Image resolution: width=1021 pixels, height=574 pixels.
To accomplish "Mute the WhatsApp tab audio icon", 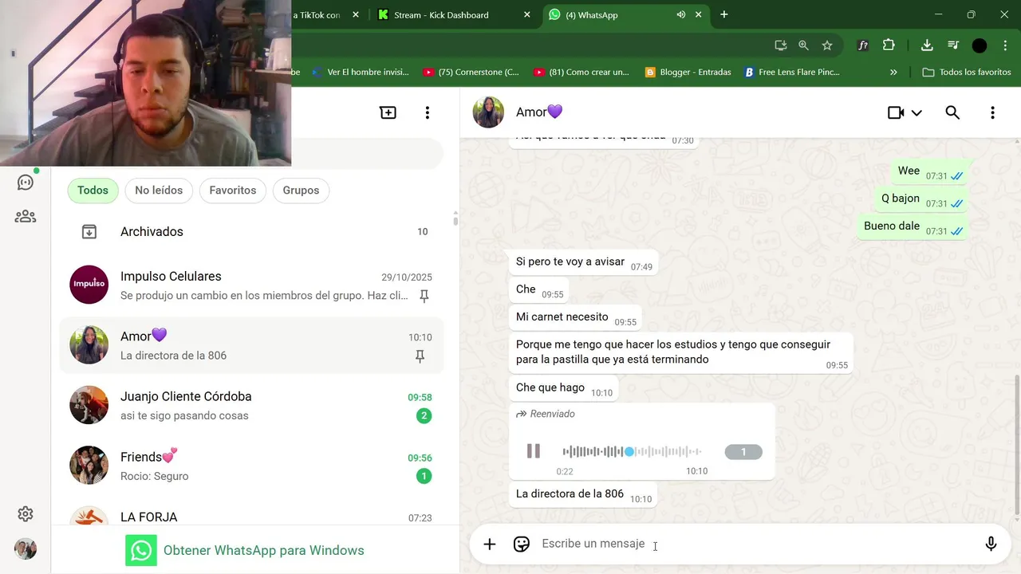I will click(x=680, y=14).
